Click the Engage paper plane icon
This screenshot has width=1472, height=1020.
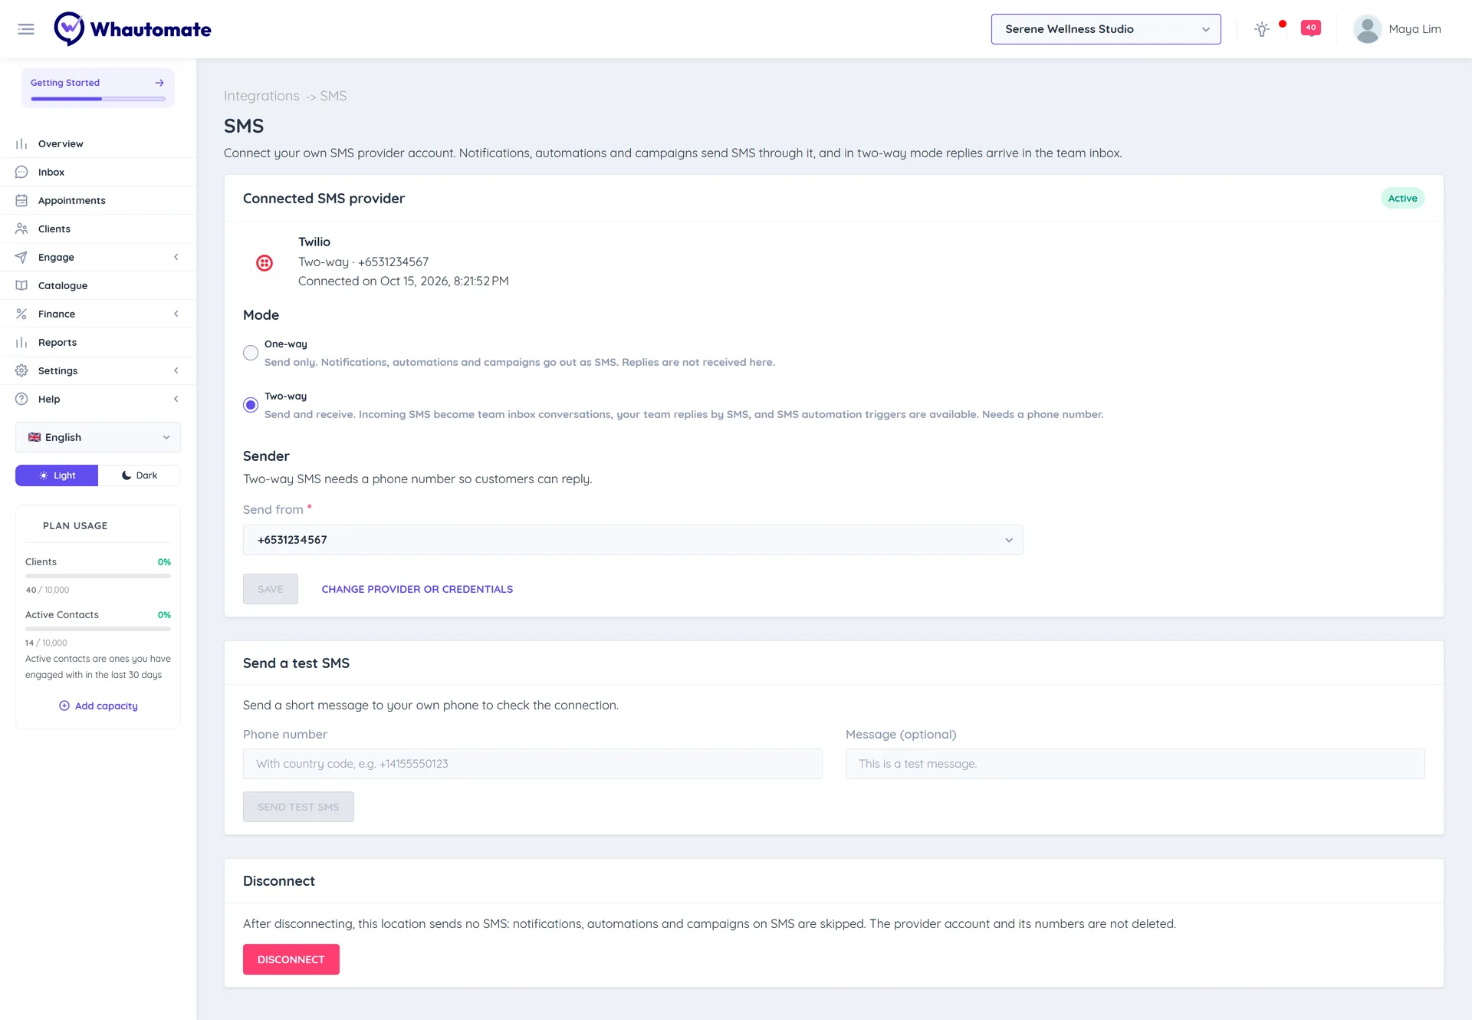point(21,258)
